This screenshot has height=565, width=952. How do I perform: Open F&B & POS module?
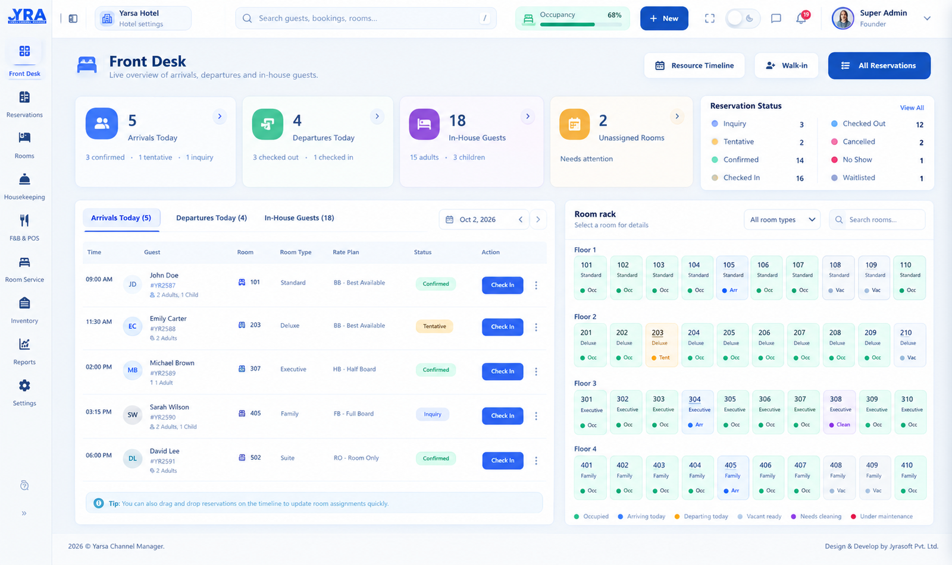click(24, 228)
